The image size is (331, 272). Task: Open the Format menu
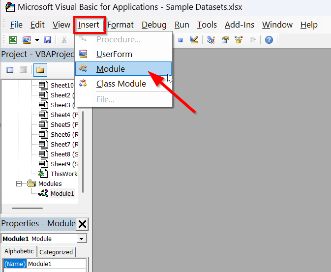point(120,25)
